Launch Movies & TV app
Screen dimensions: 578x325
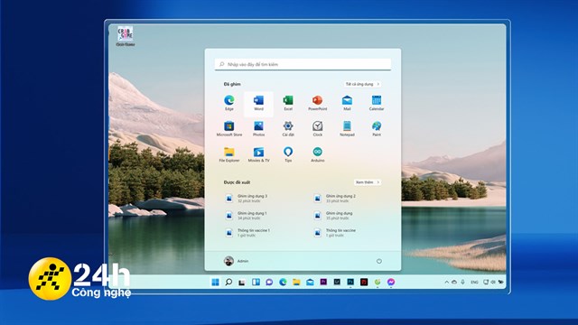(x=258, y=154)
